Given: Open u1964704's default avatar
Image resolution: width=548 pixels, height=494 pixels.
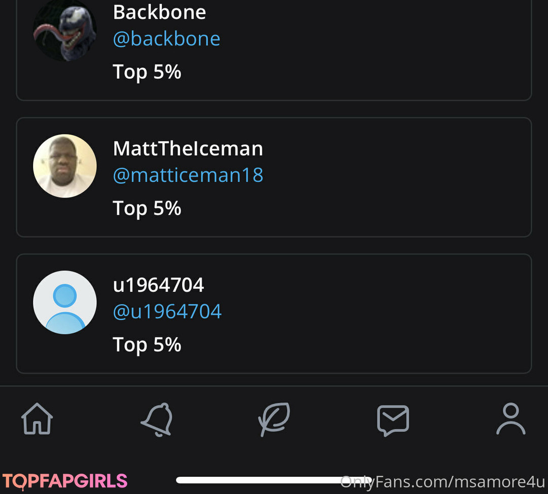Looking at the screenshot, I should [64, 303].
